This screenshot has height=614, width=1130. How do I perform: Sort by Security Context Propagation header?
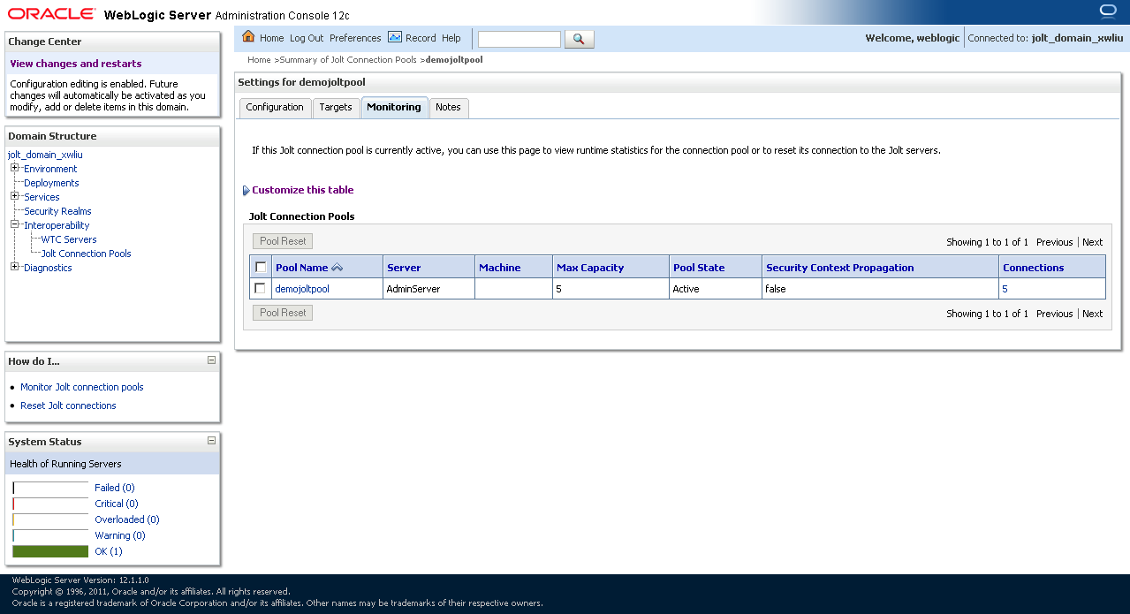(x=840, y=268)
